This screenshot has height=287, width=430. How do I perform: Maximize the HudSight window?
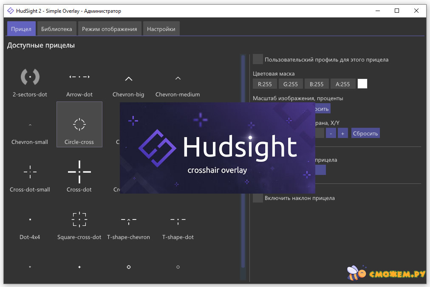point(397,11)
